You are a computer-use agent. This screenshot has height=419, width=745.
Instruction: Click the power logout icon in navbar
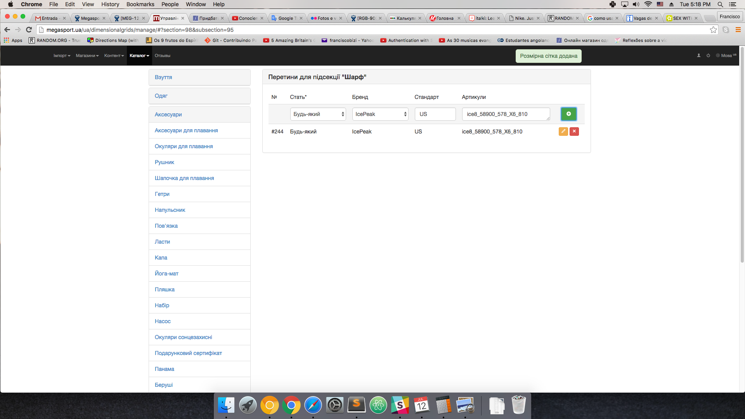pyautogui.click(x=708, y=55)
